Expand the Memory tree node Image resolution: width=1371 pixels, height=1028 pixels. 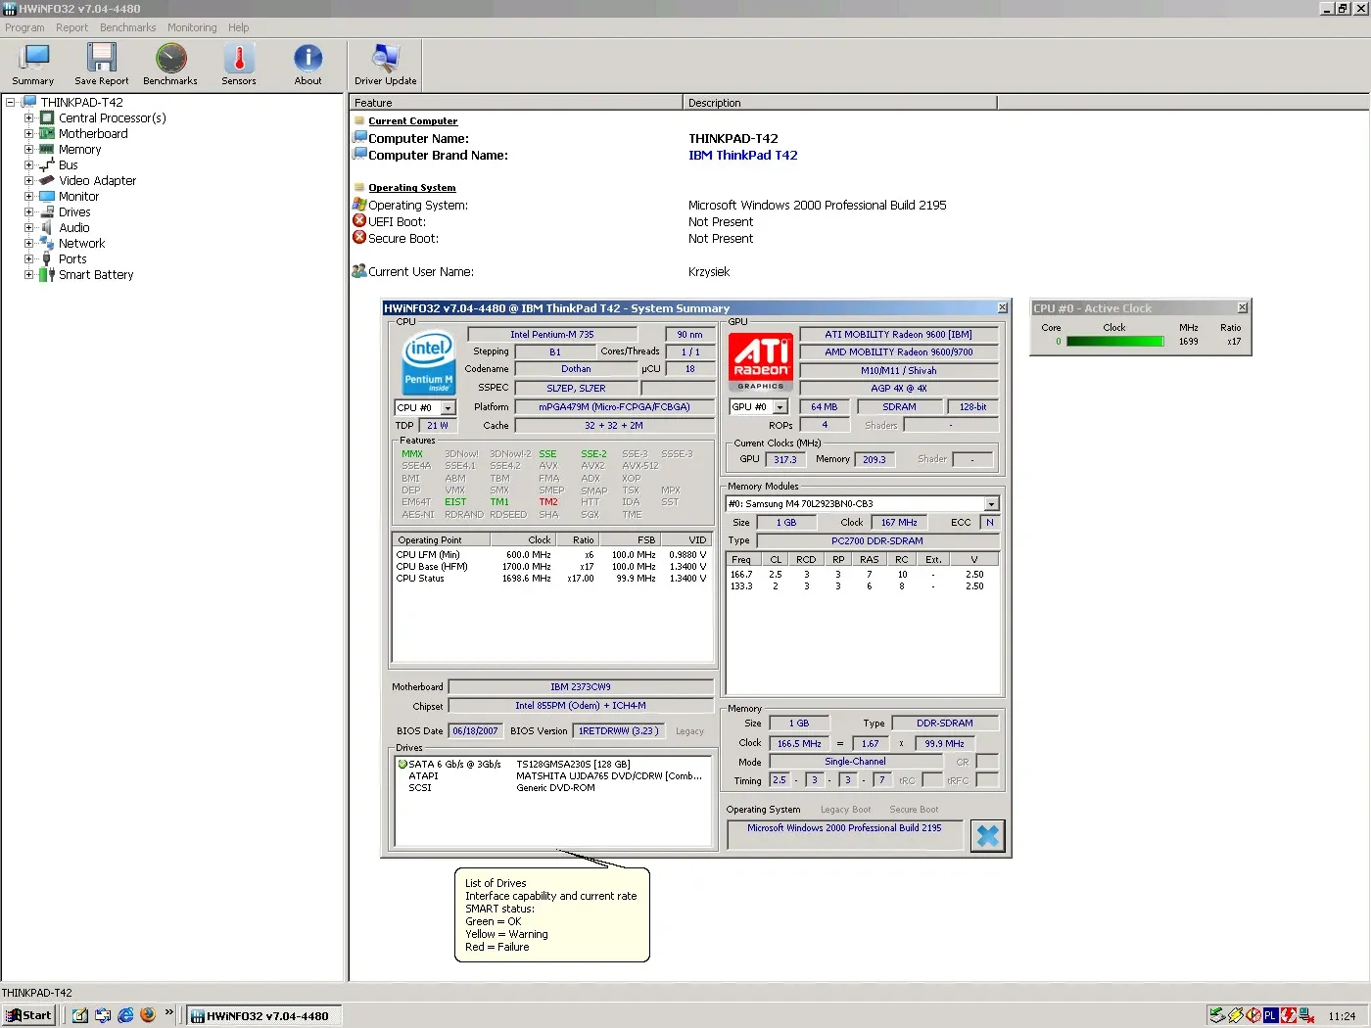(x=28, y=149)
